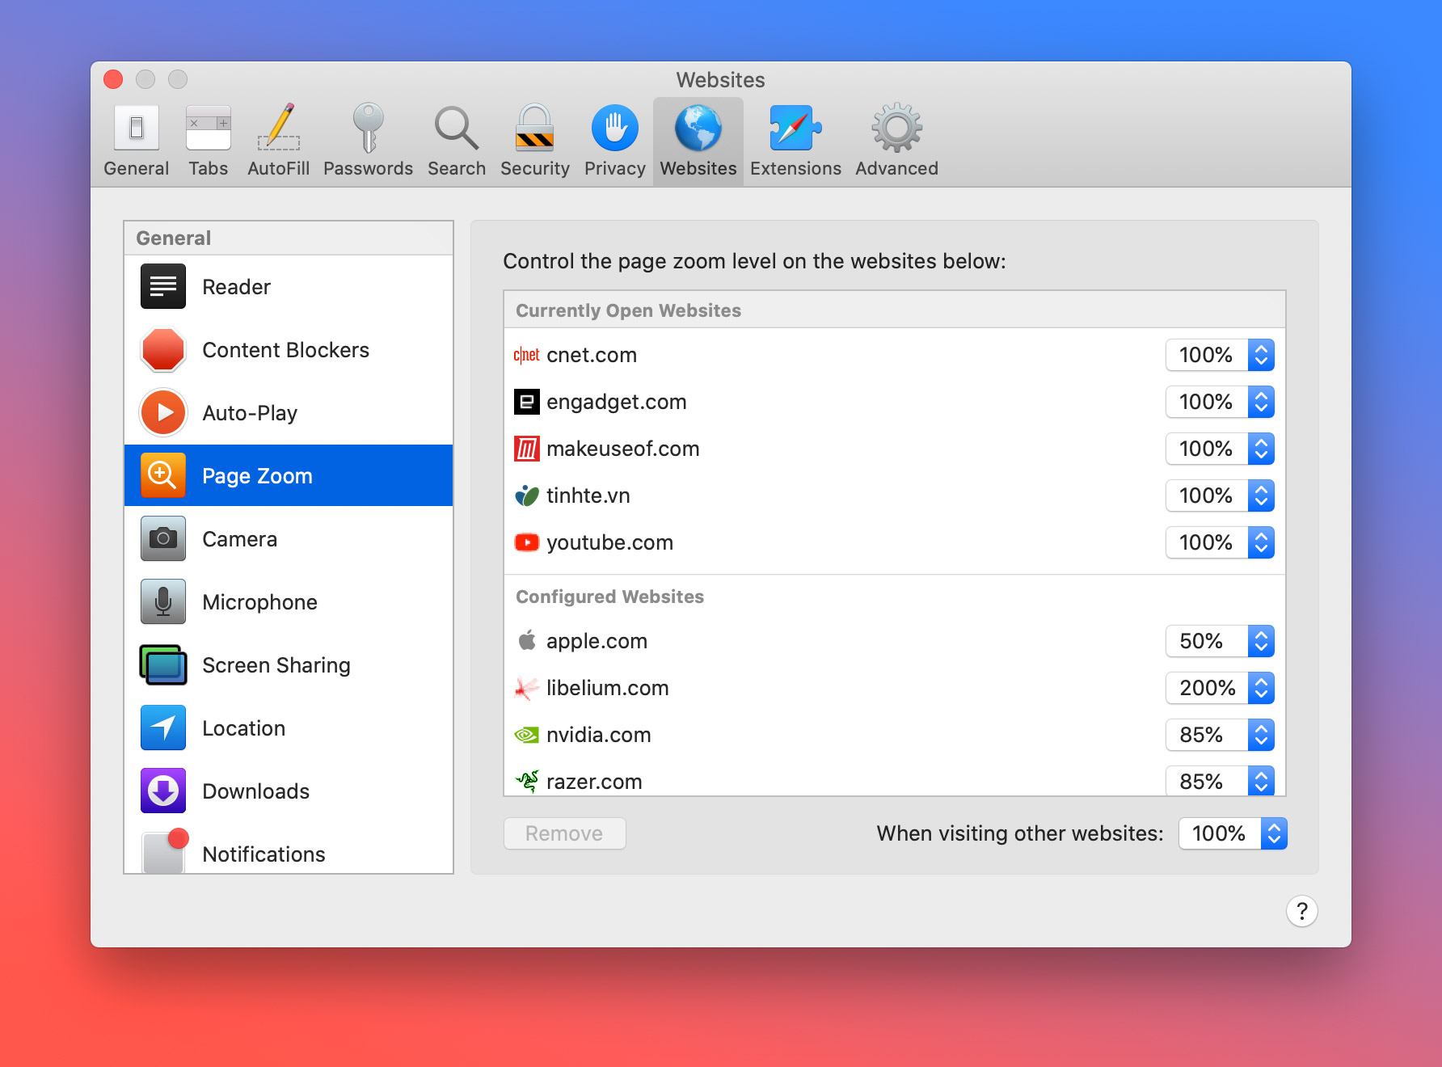Screen dimensions: 1442x1067
Task: Select the youtube.com row
Action: (x=808, y=542)
